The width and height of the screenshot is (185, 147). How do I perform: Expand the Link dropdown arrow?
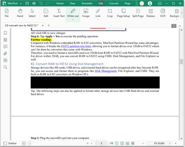98,20
